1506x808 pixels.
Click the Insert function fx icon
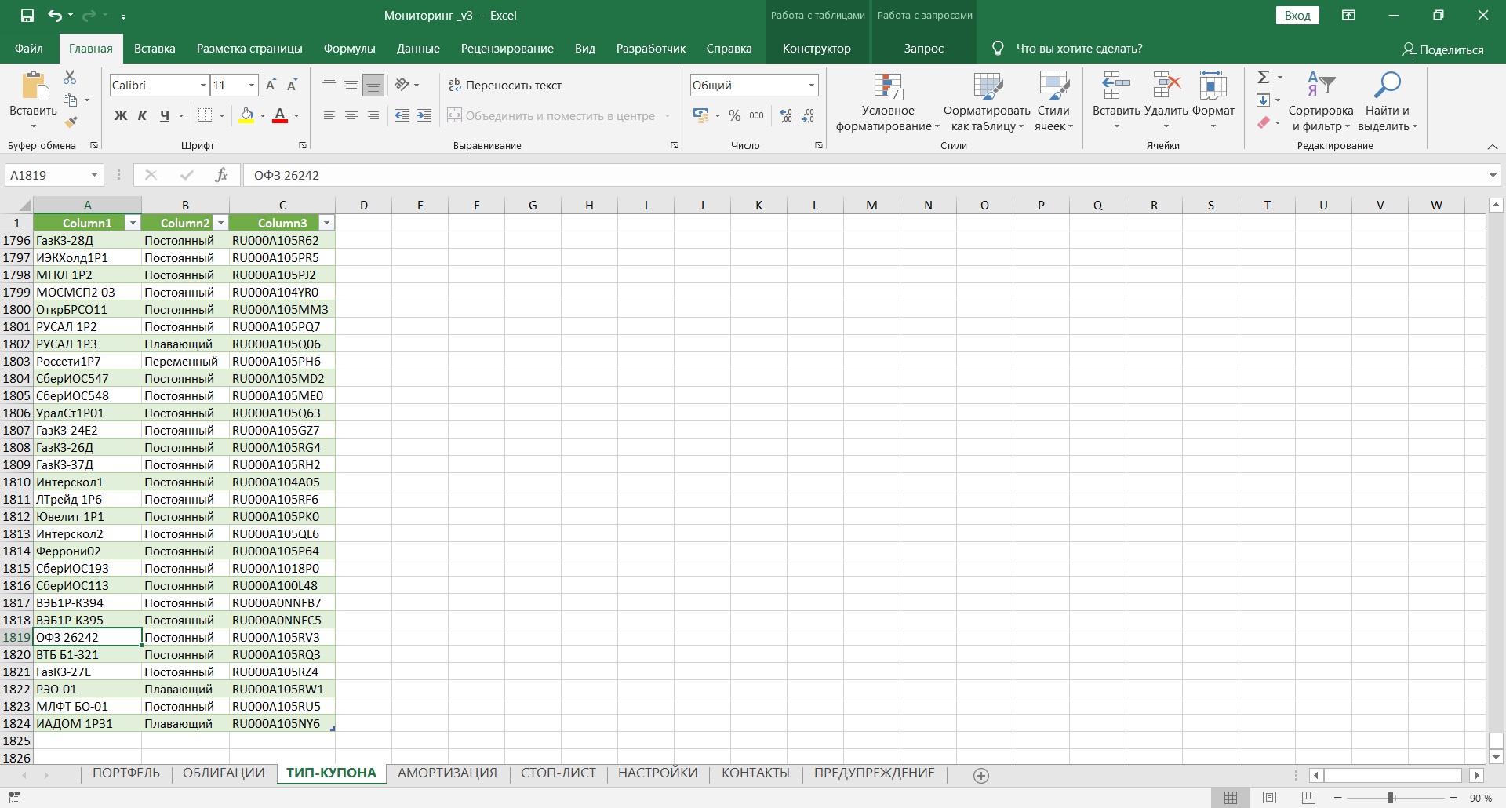pos(221,175)
